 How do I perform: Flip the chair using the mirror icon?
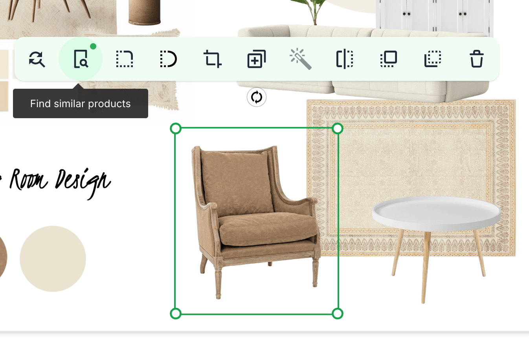coord(345,59)
